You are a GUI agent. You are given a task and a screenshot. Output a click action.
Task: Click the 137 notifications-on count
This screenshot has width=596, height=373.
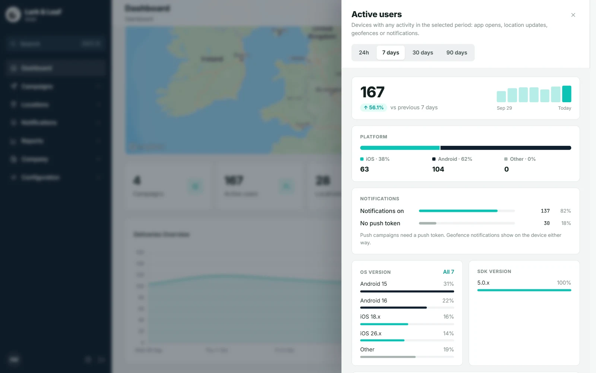[545, 211]
